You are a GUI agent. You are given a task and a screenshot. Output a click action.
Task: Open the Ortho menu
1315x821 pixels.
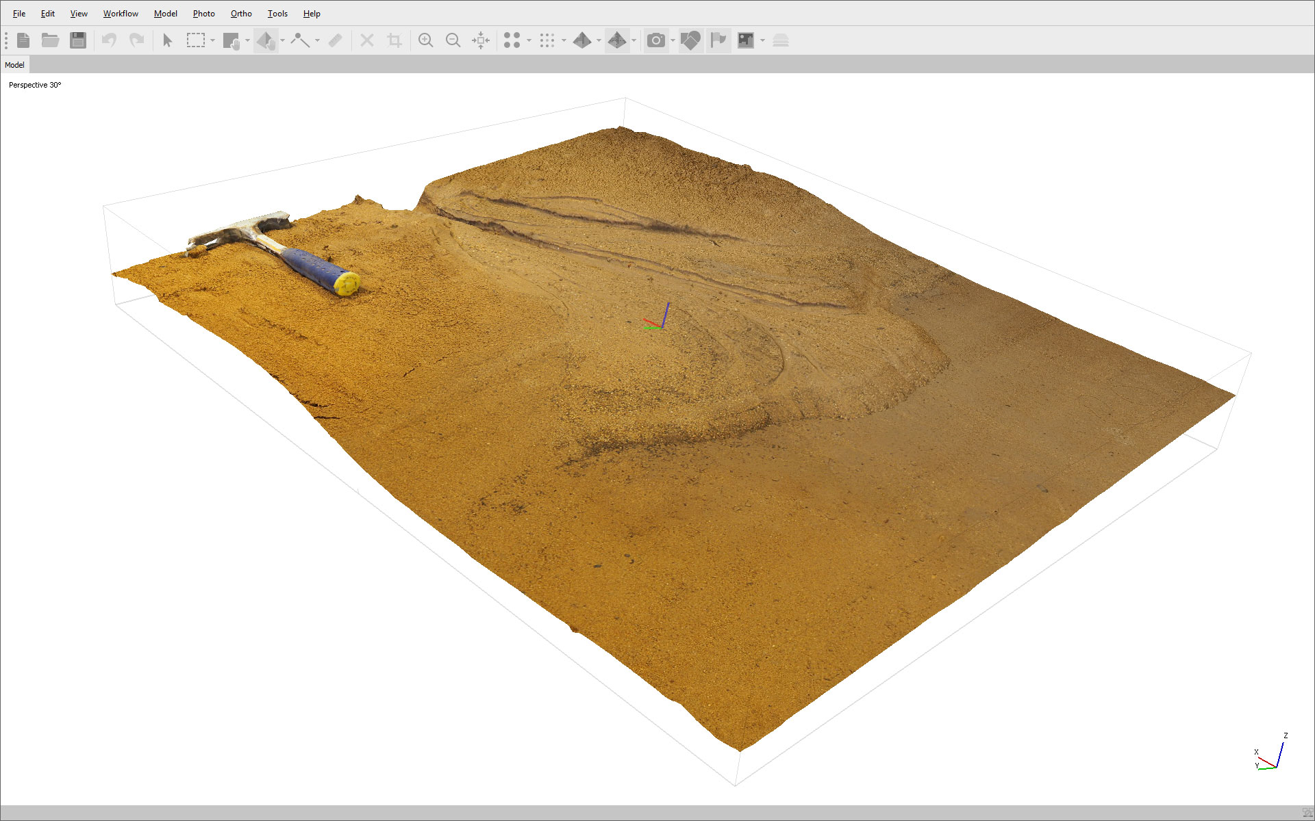[241, 14]
